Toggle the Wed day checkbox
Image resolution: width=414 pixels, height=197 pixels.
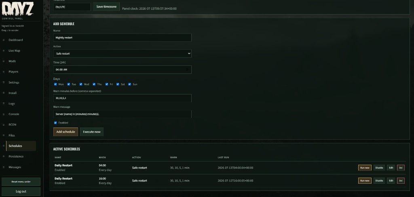(81, 84)
